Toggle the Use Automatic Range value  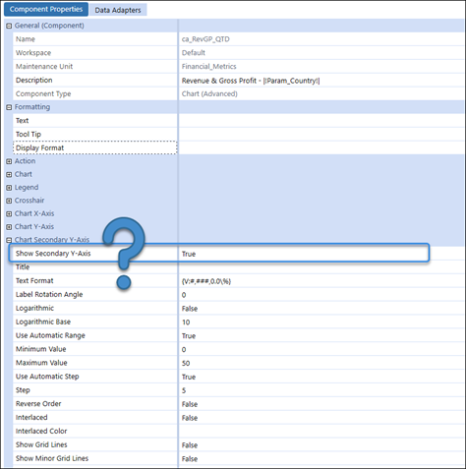coord(321,335)
